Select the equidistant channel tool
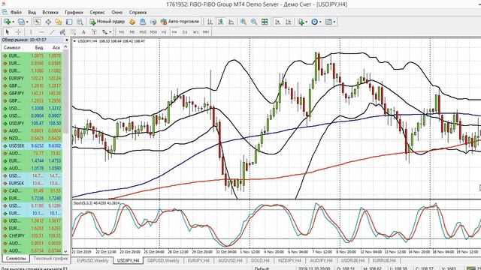Viewport: 481px width, 270px height. coord(62,31)
